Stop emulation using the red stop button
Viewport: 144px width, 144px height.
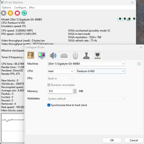17,13
